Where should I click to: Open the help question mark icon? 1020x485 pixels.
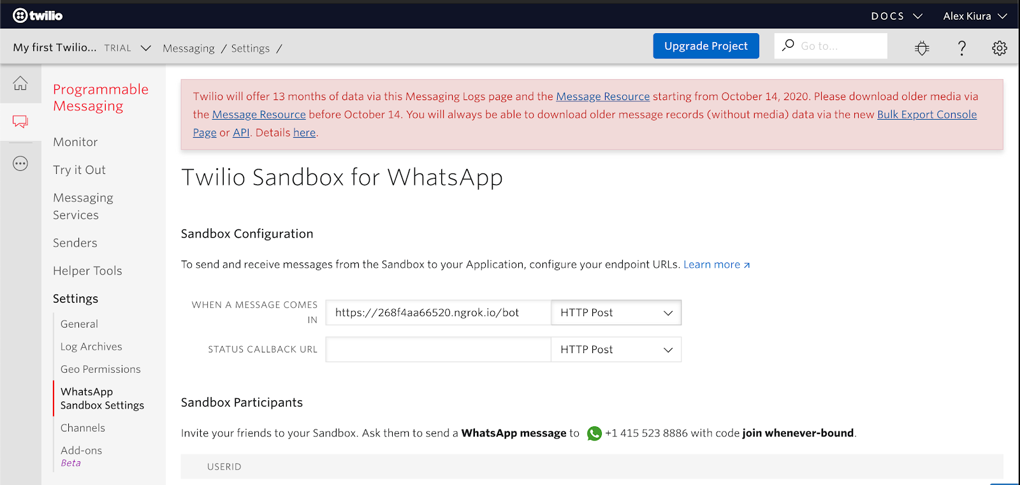(961, 48)
